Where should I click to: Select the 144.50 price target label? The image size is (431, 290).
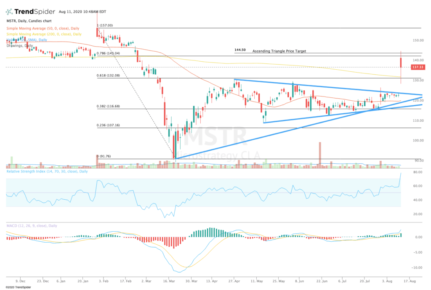[240, 50]
